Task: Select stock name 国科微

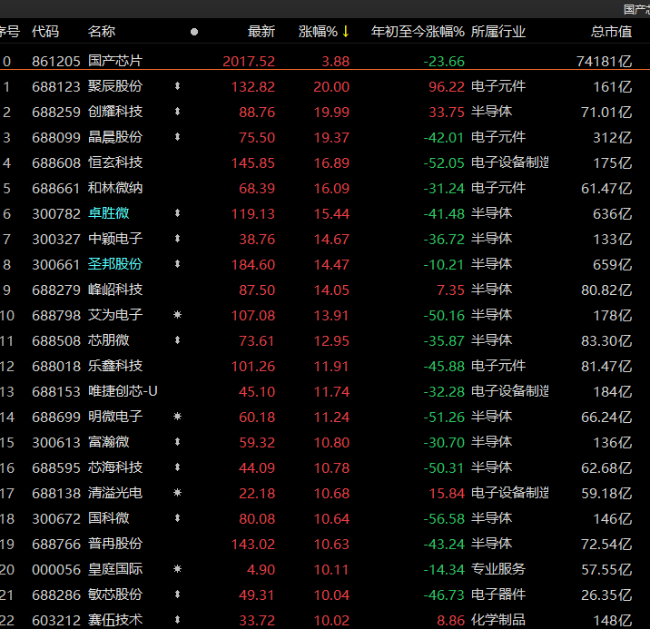Action: coord(109,518)
